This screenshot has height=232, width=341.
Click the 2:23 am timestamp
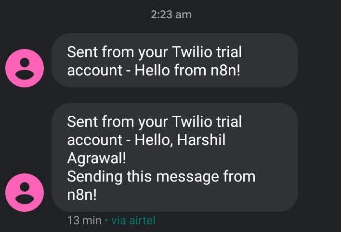tap(171, 15)
